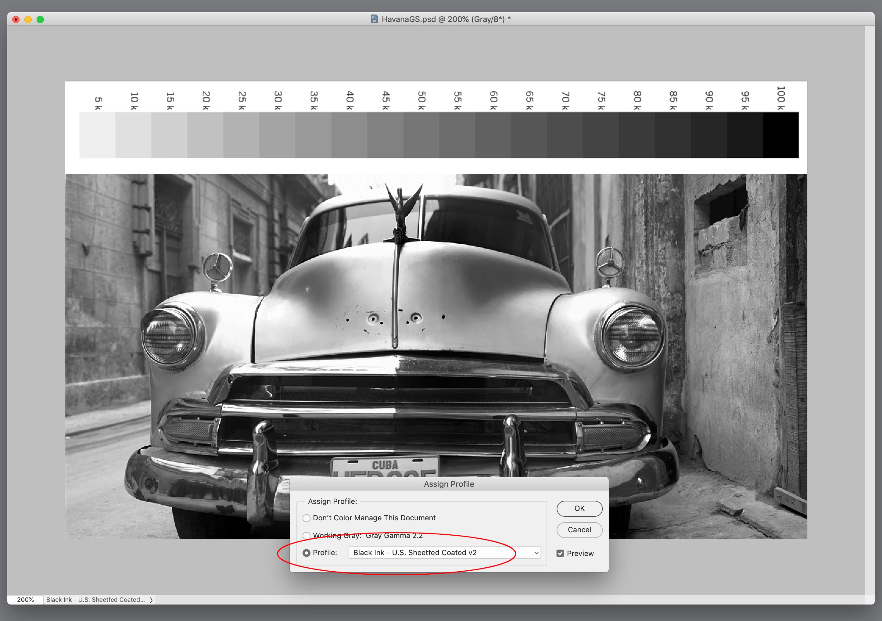Screen dimensions: 882x621
Task: Click the profile dropdown arrow
Action: (x=536, y=553)
